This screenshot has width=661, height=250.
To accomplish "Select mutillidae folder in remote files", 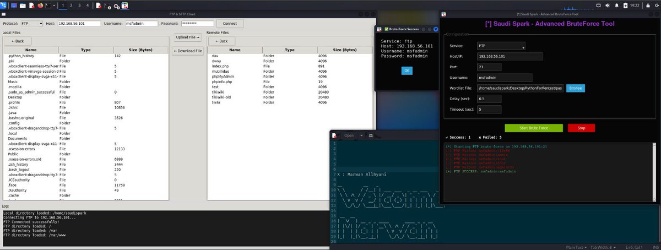I will 289,72.
